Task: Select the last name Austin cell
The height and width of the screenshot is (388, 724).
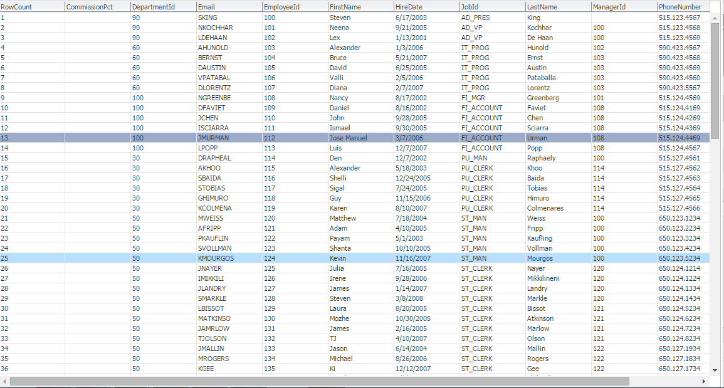Action: (559, 68)
